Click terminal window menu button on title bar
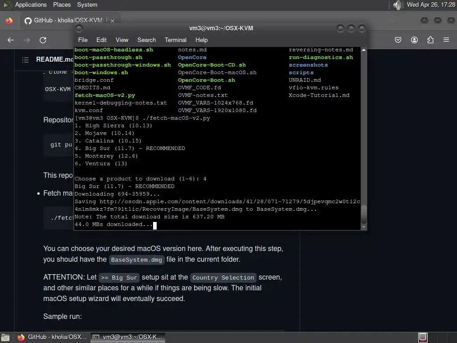 click(79, 28)
